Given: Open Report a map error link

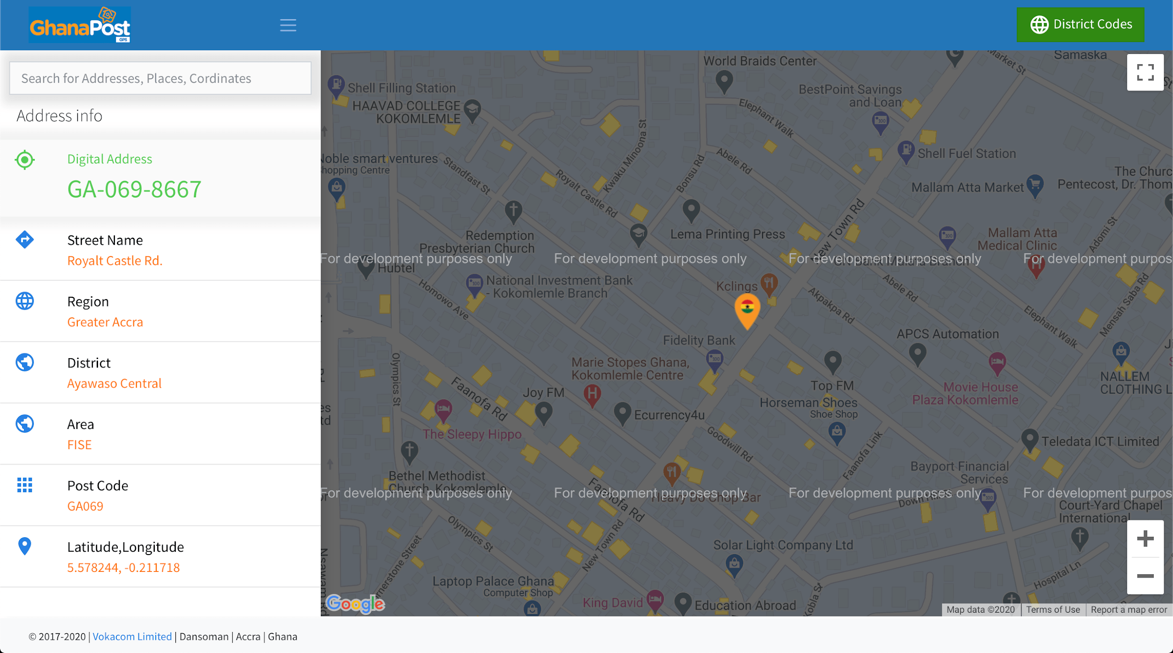Looking at the screenshot, I should click(x=1128, y=609).
